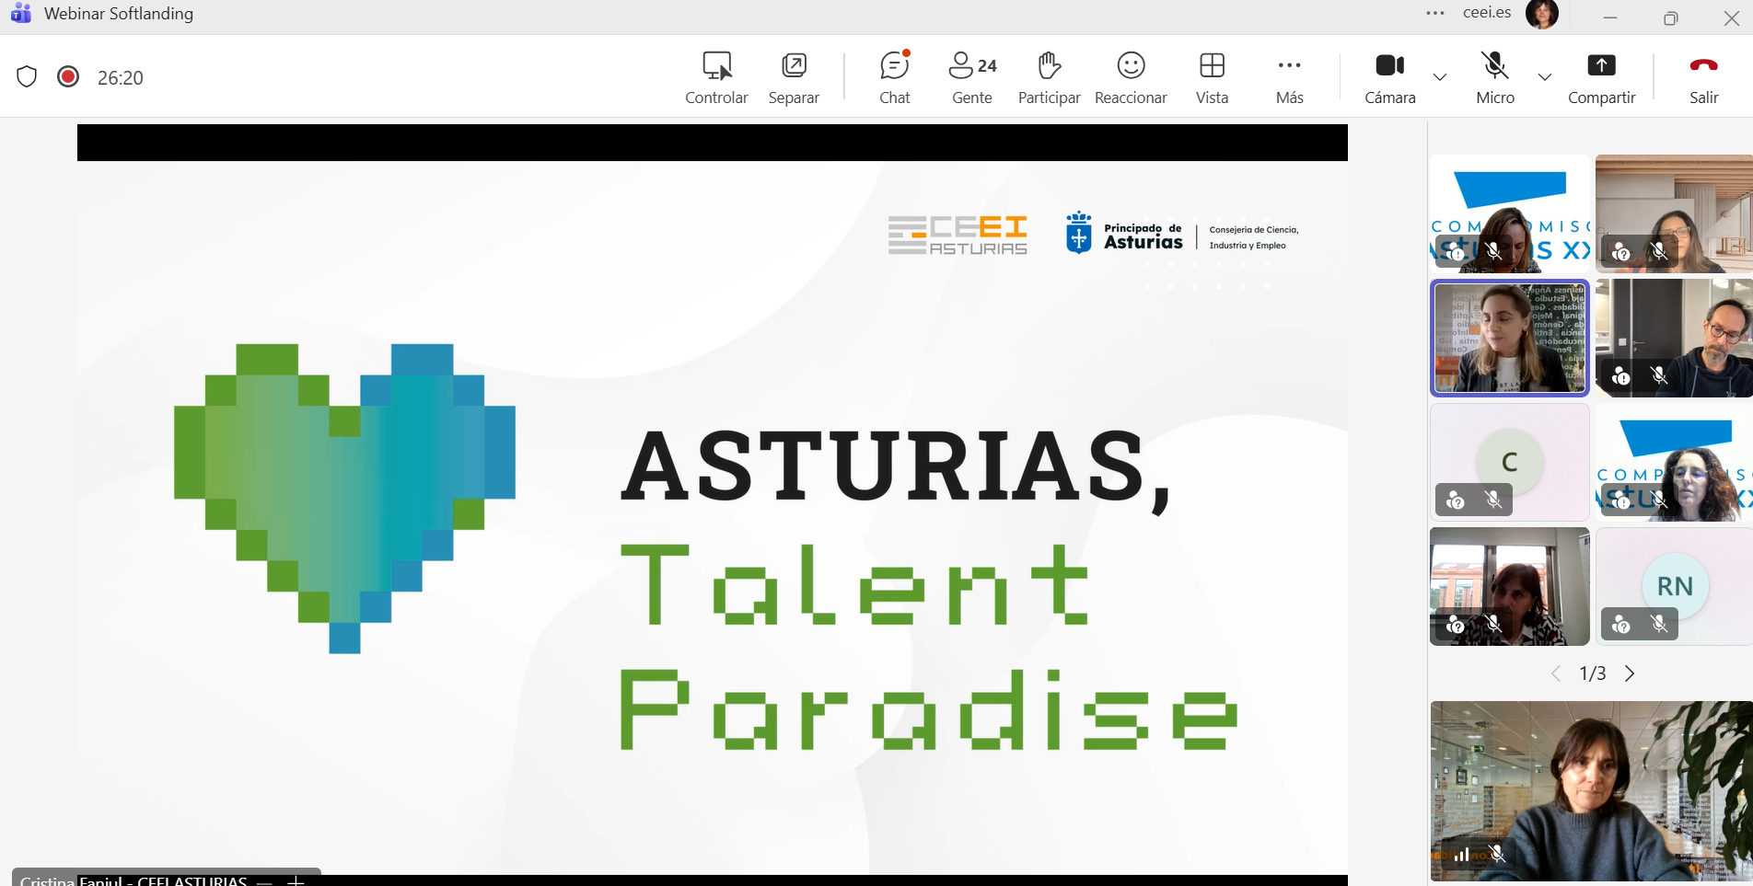Toggle the camera on with Cámara
This screenshot has width=1753, height=886.
click(1389, 77)
